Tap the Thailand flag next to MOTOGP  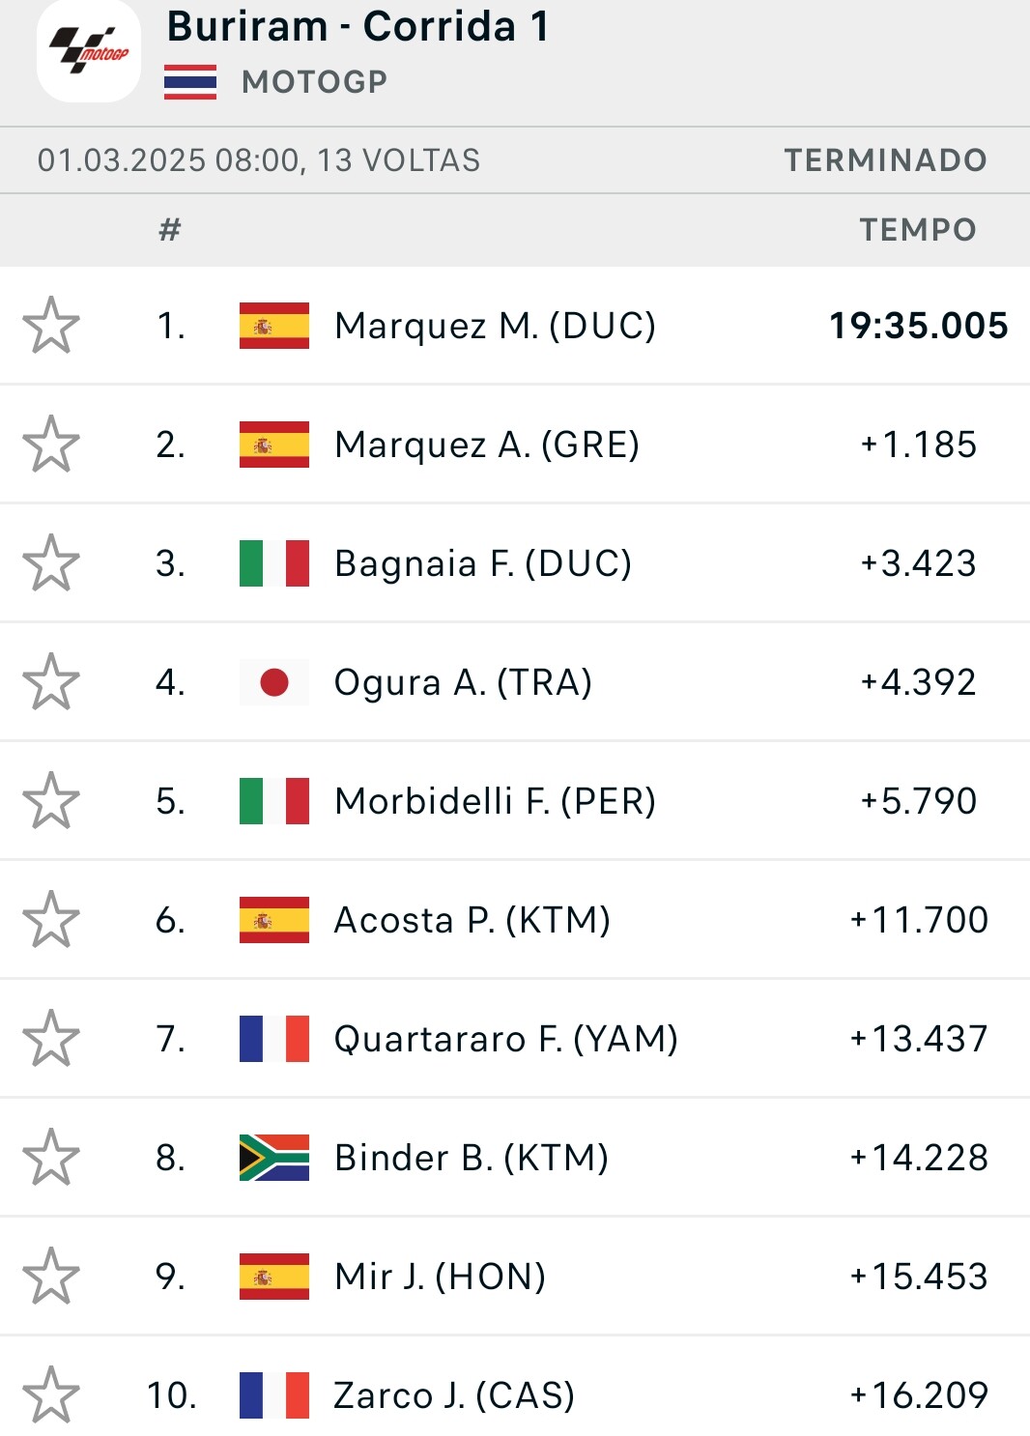[190, 82]
